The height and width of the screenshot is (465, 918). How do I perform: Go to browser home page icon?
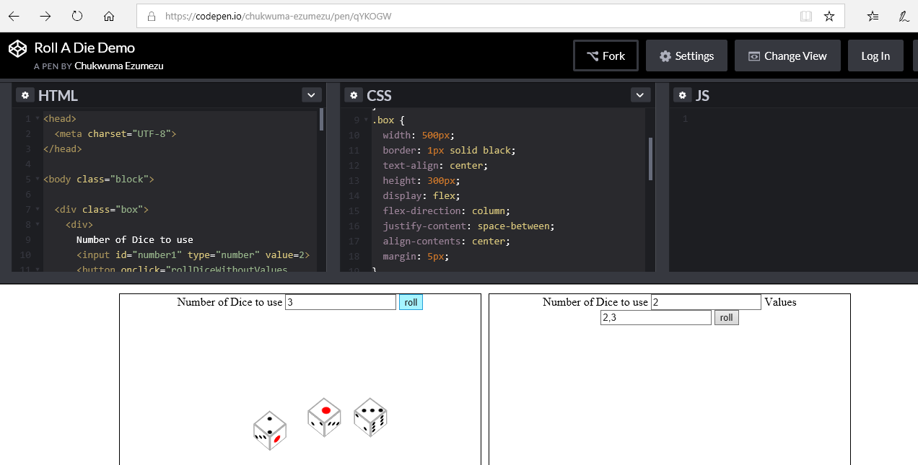[109, 16]
